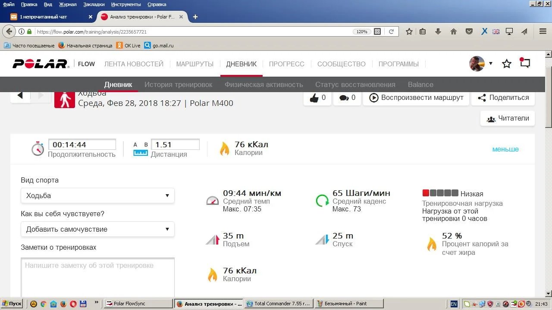Go back with the browser Back arrow
Image resolution: width=552 pixels, height=310 pixels.
(x=9, y=31)
